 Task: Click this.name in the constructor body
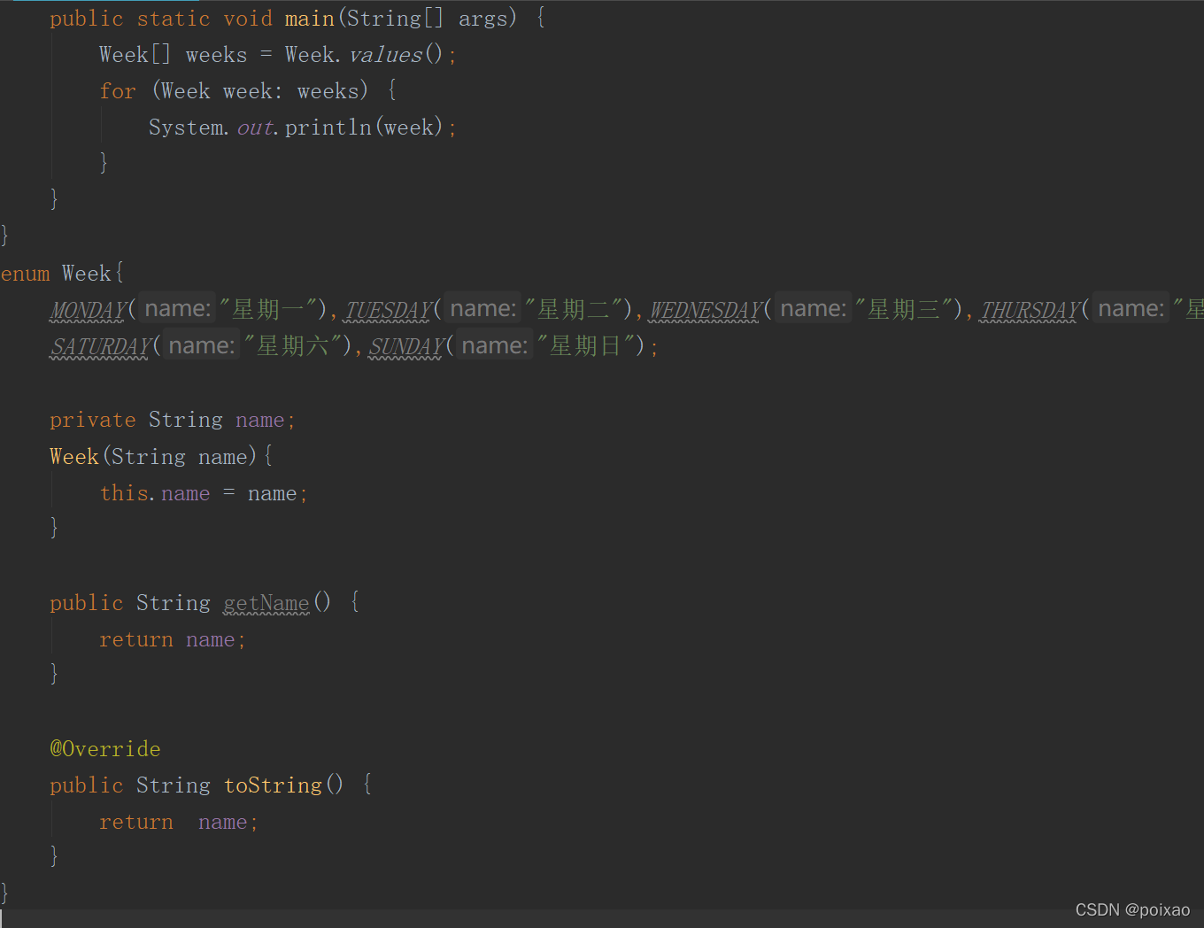click(x=155, y=493)
